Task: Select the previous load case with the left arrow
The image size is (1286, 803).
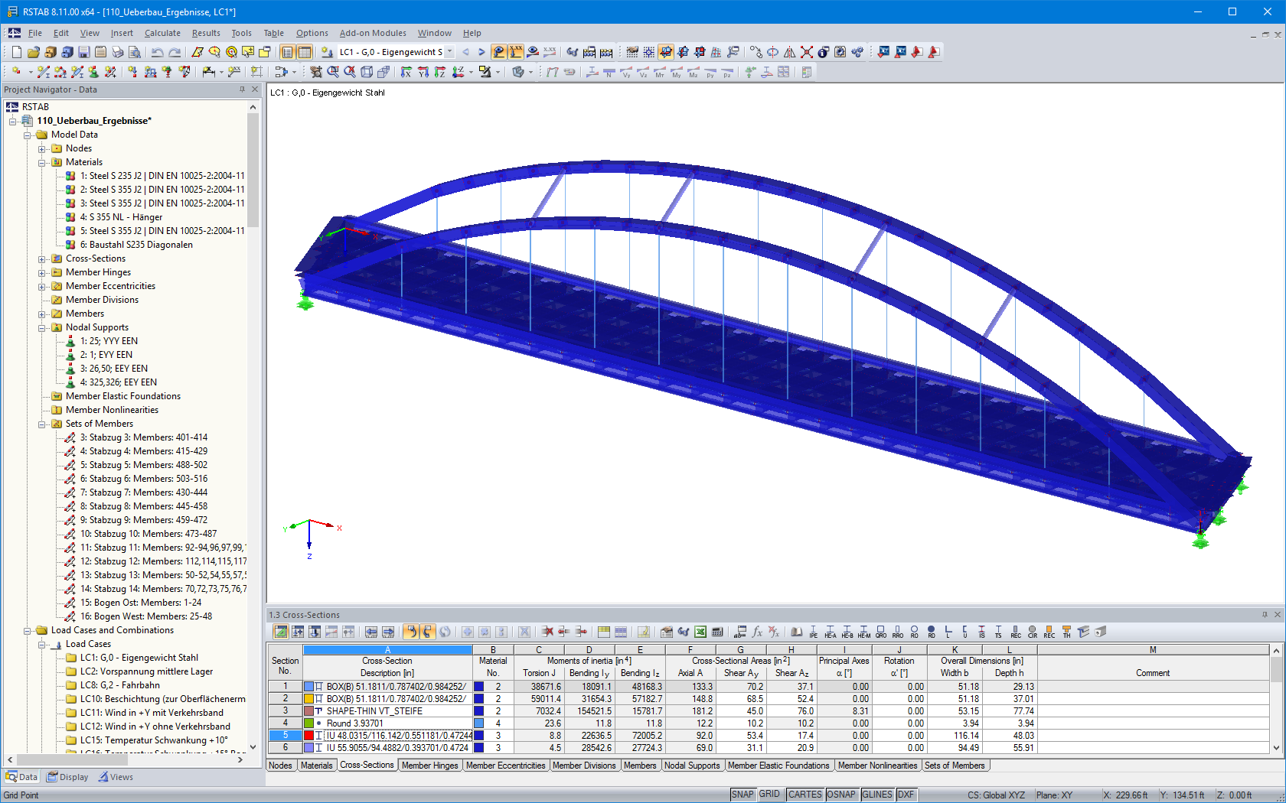Action: click(x=465, y=52)
